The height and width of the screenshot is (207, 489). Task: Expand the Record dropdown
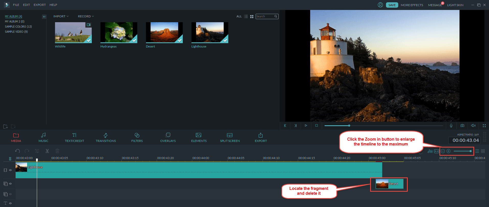[x=86, y=16]
